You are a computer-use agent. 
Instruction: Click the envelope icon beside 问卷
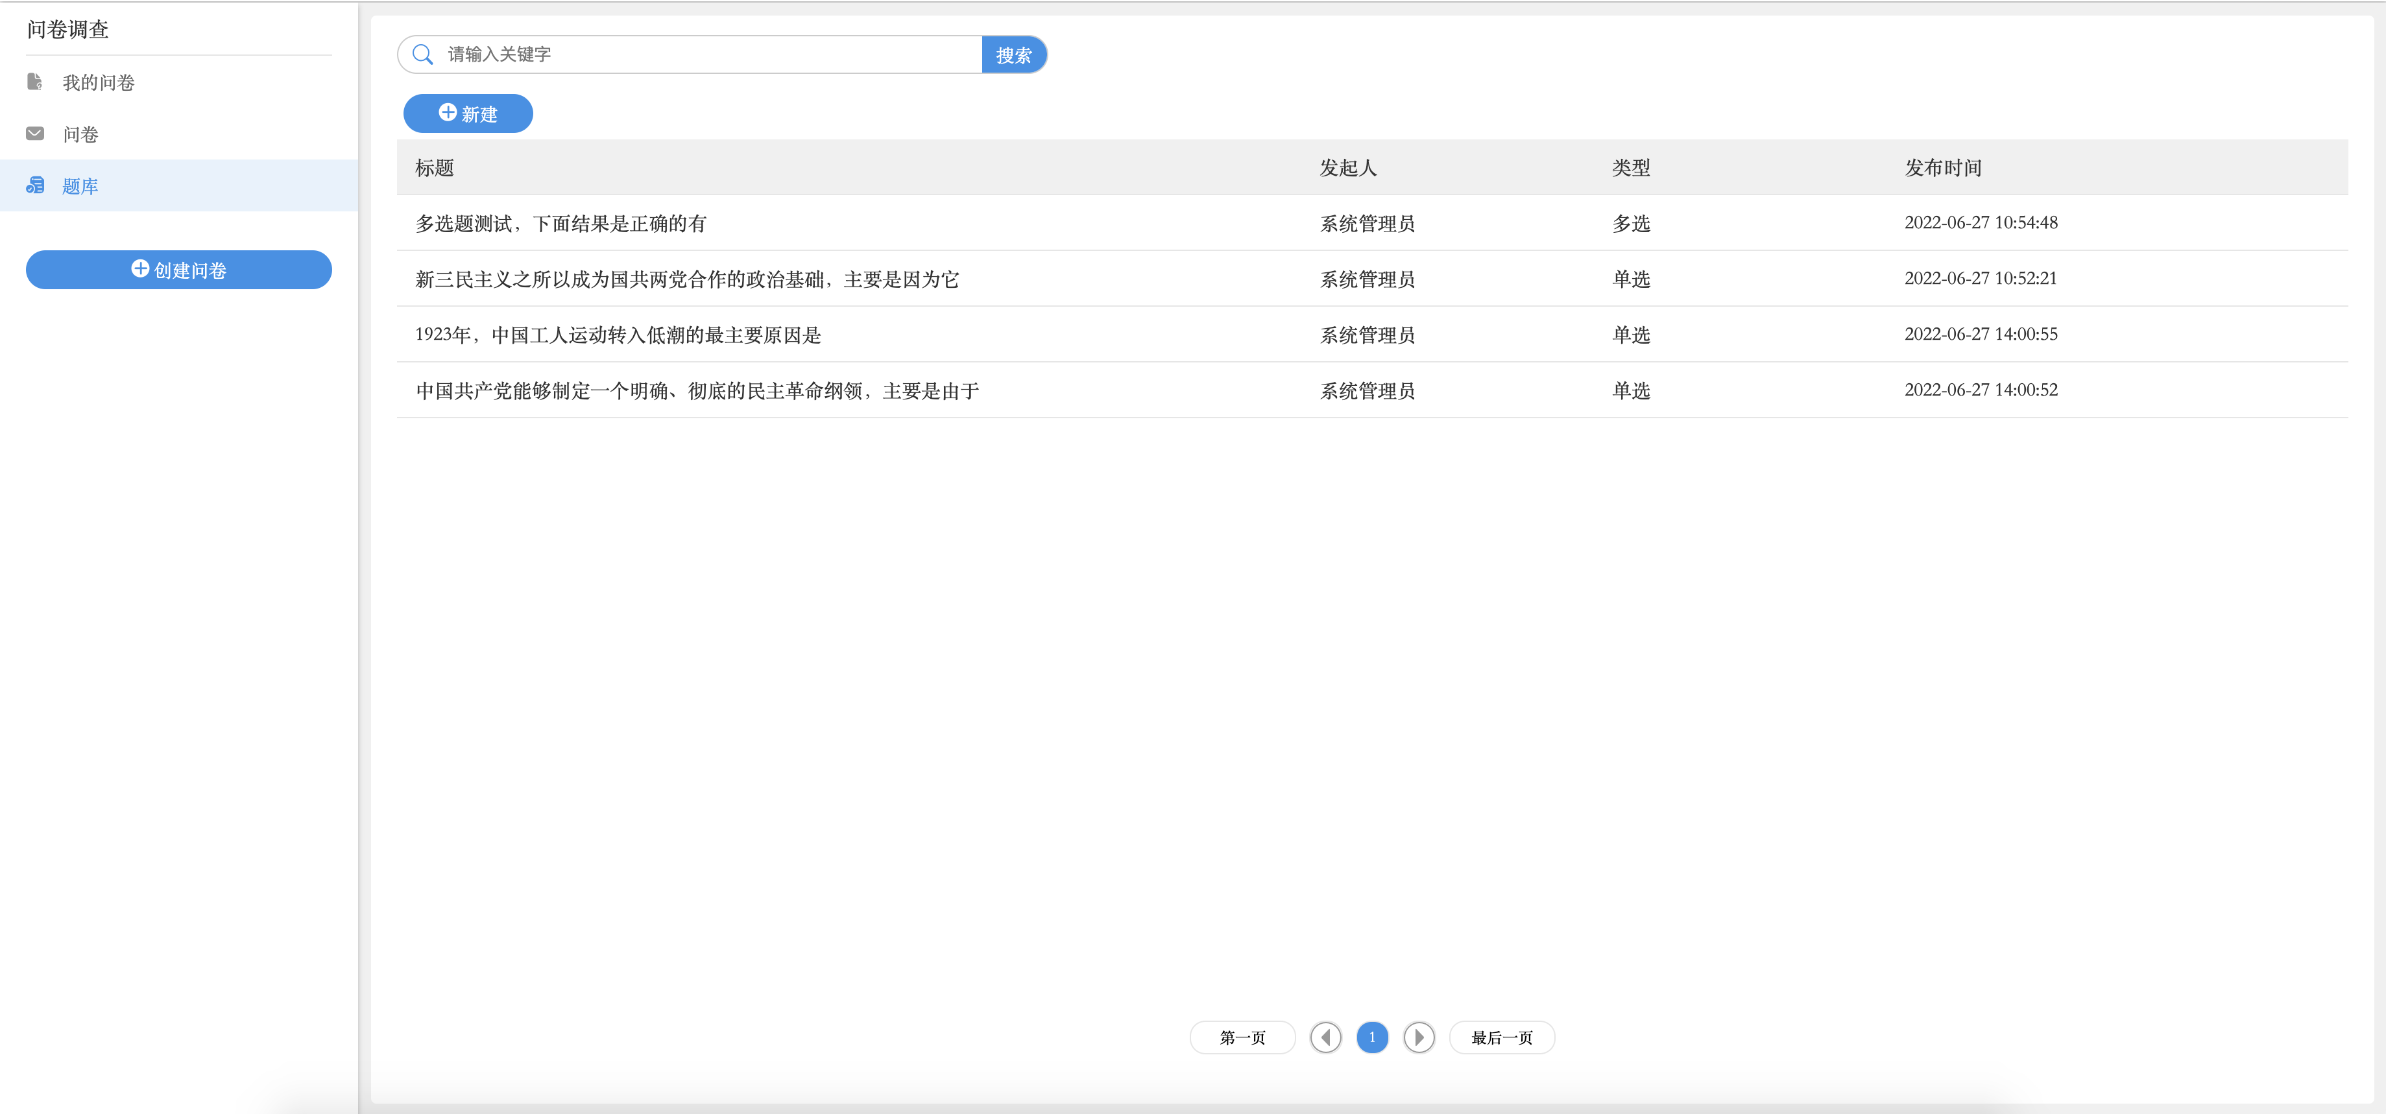tap(35, 134)
